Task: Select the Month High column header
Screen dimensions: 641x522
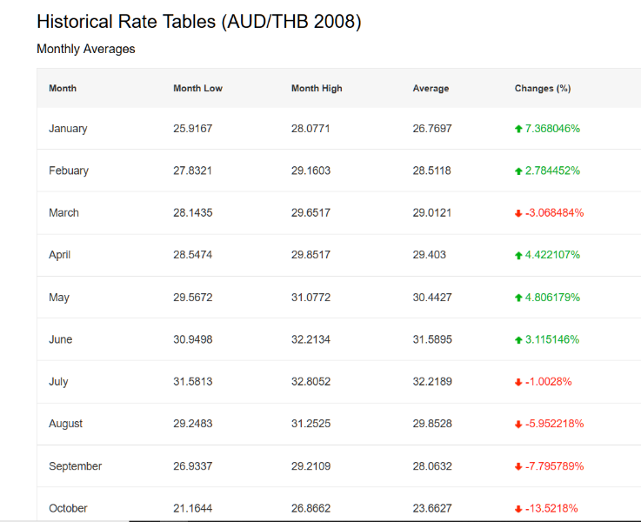Action: pyautogui.click(x=317, y=88)
